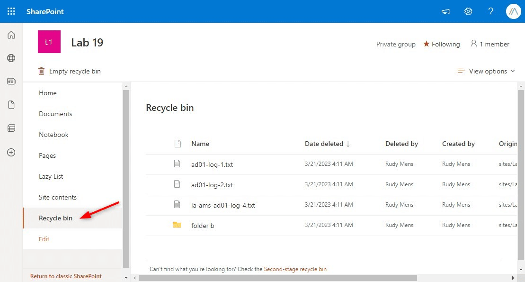Click the horizontal scrollbar right arrow
Screen dimensions: 525x282
pyautogui.click(x=513, y=278)
